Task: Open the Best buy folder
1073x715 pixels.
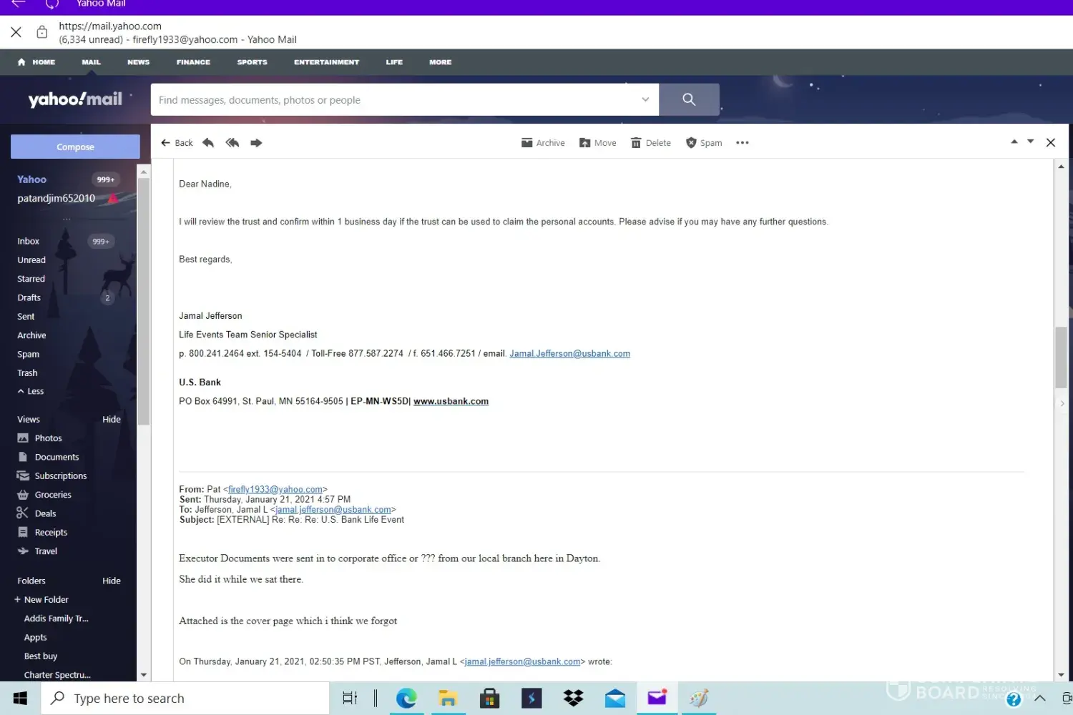Action: pos(41,656)
